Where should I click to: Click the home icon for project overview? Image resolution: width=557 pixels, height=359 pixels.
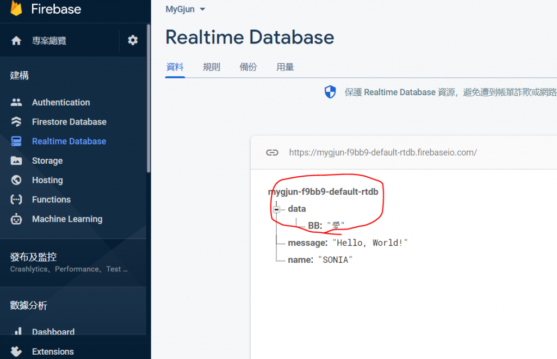(x=16, y=40)
